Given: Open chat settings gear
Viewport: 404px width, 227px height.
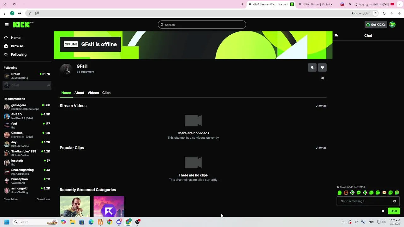Looking at the screenshot, I should coord(383,211).
